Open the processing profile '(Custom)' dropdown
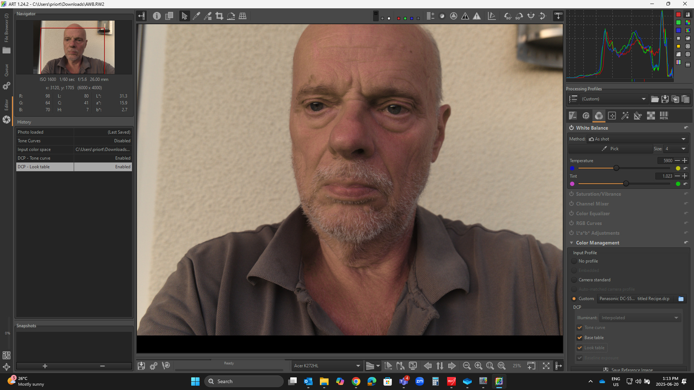 [x=613, y=99]
